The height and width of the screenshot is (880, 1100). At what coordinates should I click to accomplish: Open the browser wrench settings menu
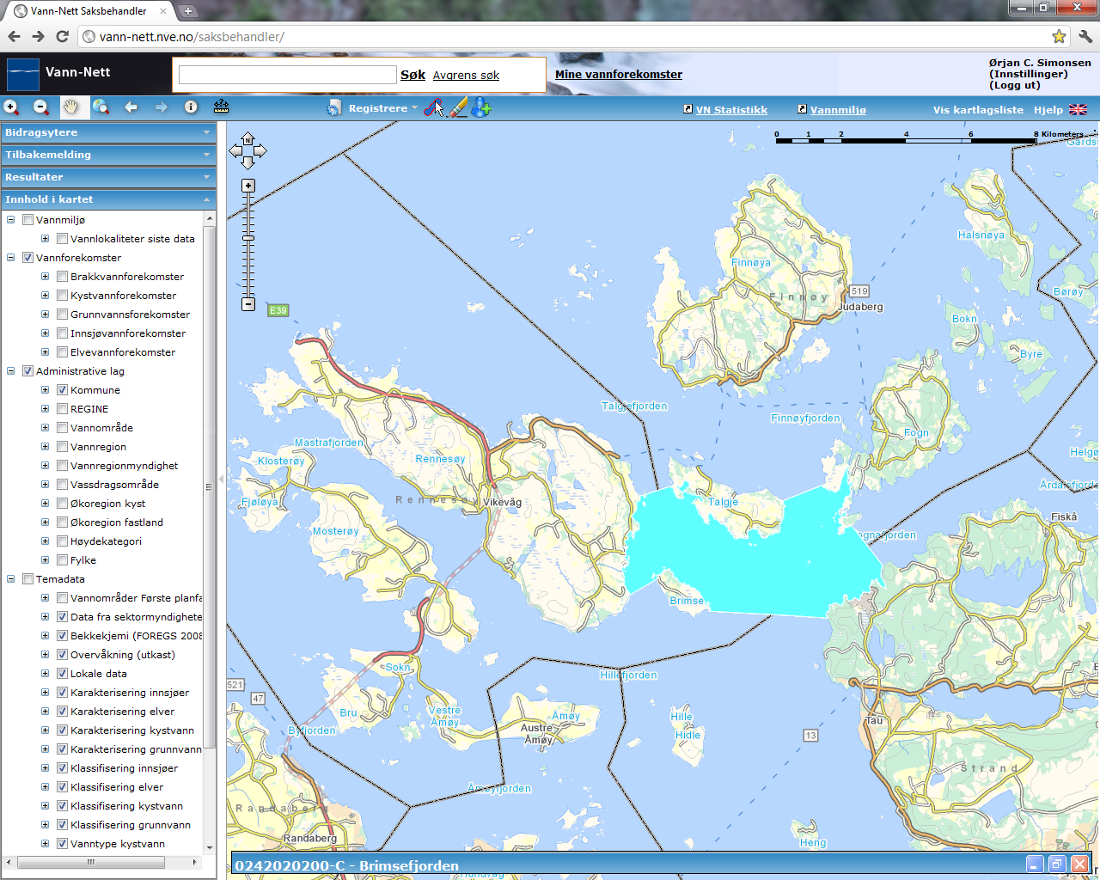pyautogui.click(x=1085, y=36)
